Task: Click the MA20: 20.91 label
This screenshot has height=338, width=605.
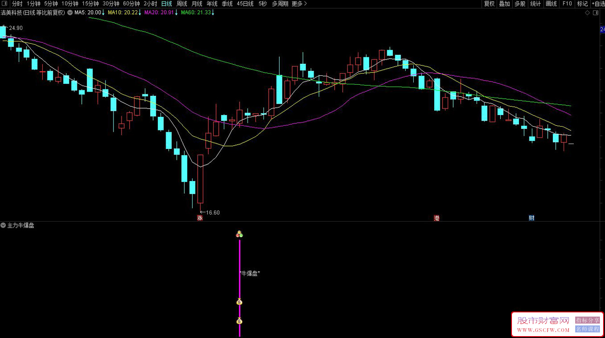Action: click(159, 13)
